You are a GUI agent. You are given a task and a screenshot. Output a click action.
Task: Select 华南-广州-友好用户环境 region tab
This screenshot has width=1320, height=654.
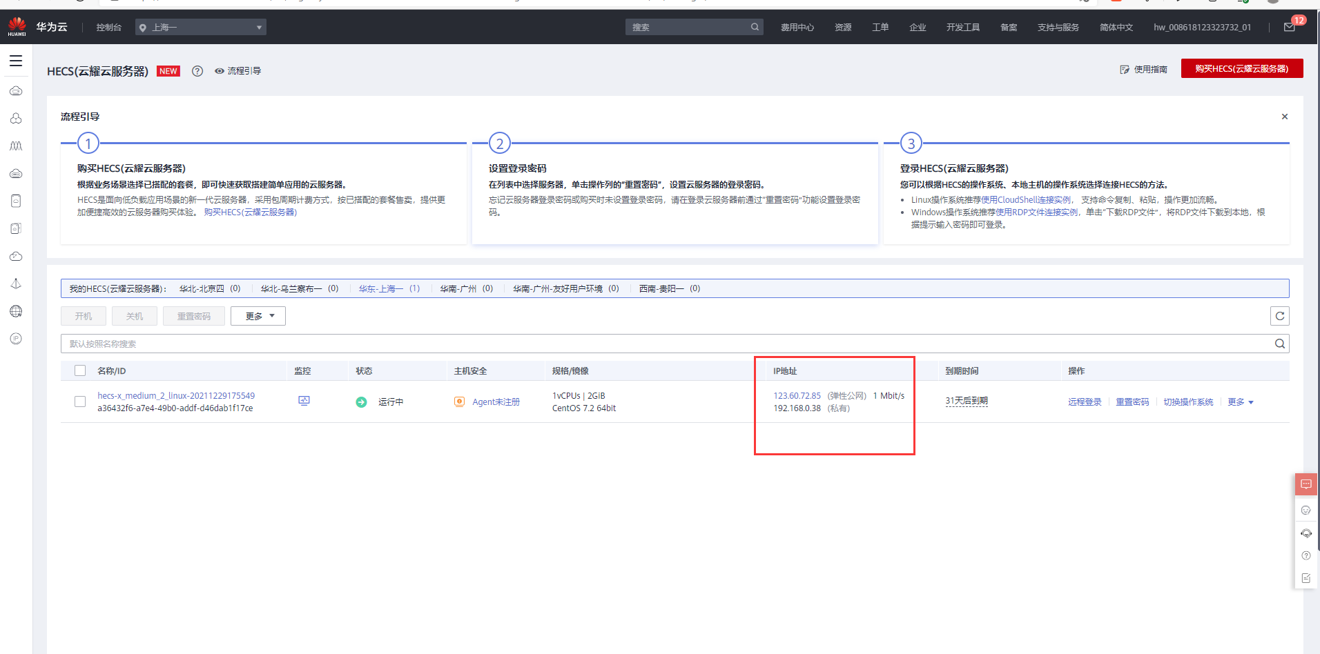point(566,288)
